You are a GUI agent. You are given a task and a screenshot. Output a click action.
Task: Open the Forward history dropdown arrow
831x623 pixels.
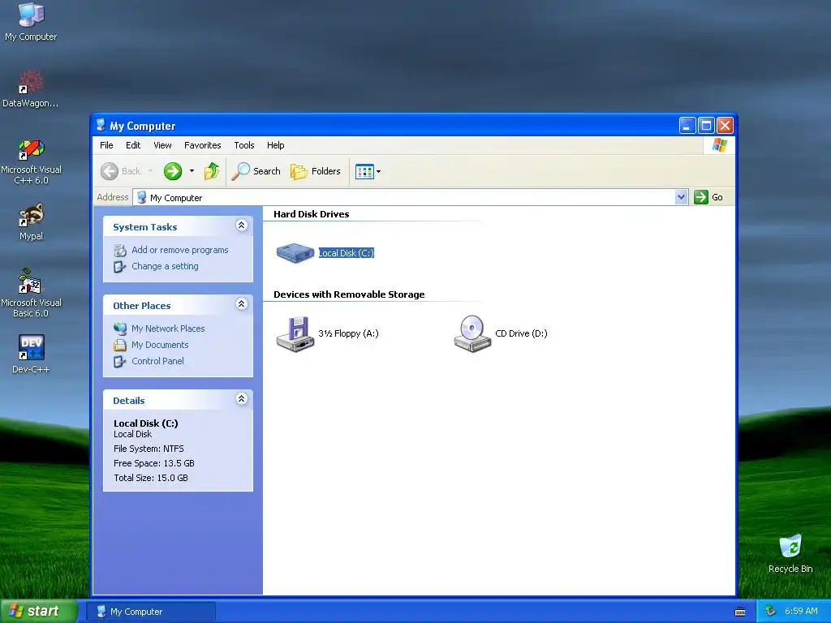click(192, 171)
